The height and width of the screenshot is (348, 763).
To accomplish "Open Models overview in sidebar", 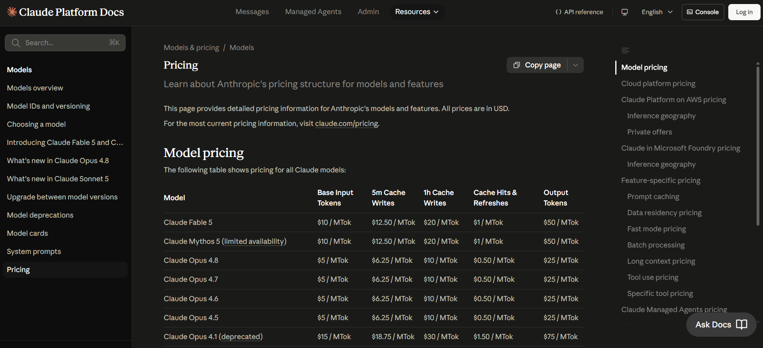I will point(35,88).
